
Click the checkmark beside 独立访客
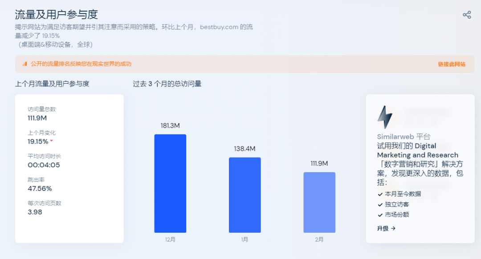click(x=379, y=205)
